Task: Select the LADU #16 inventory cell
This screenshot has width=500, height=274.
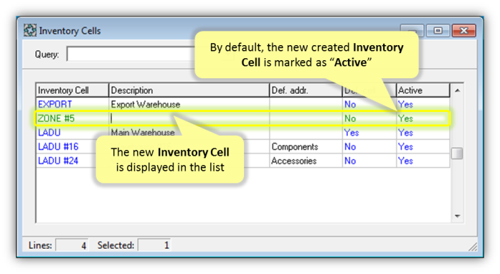Action: point(58,147)
